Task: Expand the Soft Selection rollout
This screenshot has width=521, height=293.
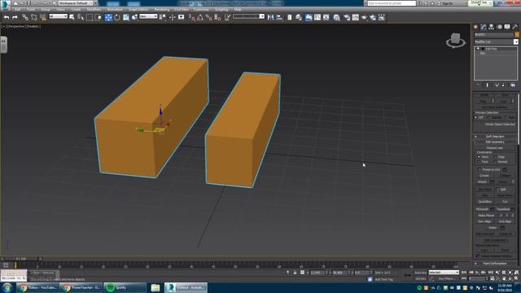Action: [495, 137]
